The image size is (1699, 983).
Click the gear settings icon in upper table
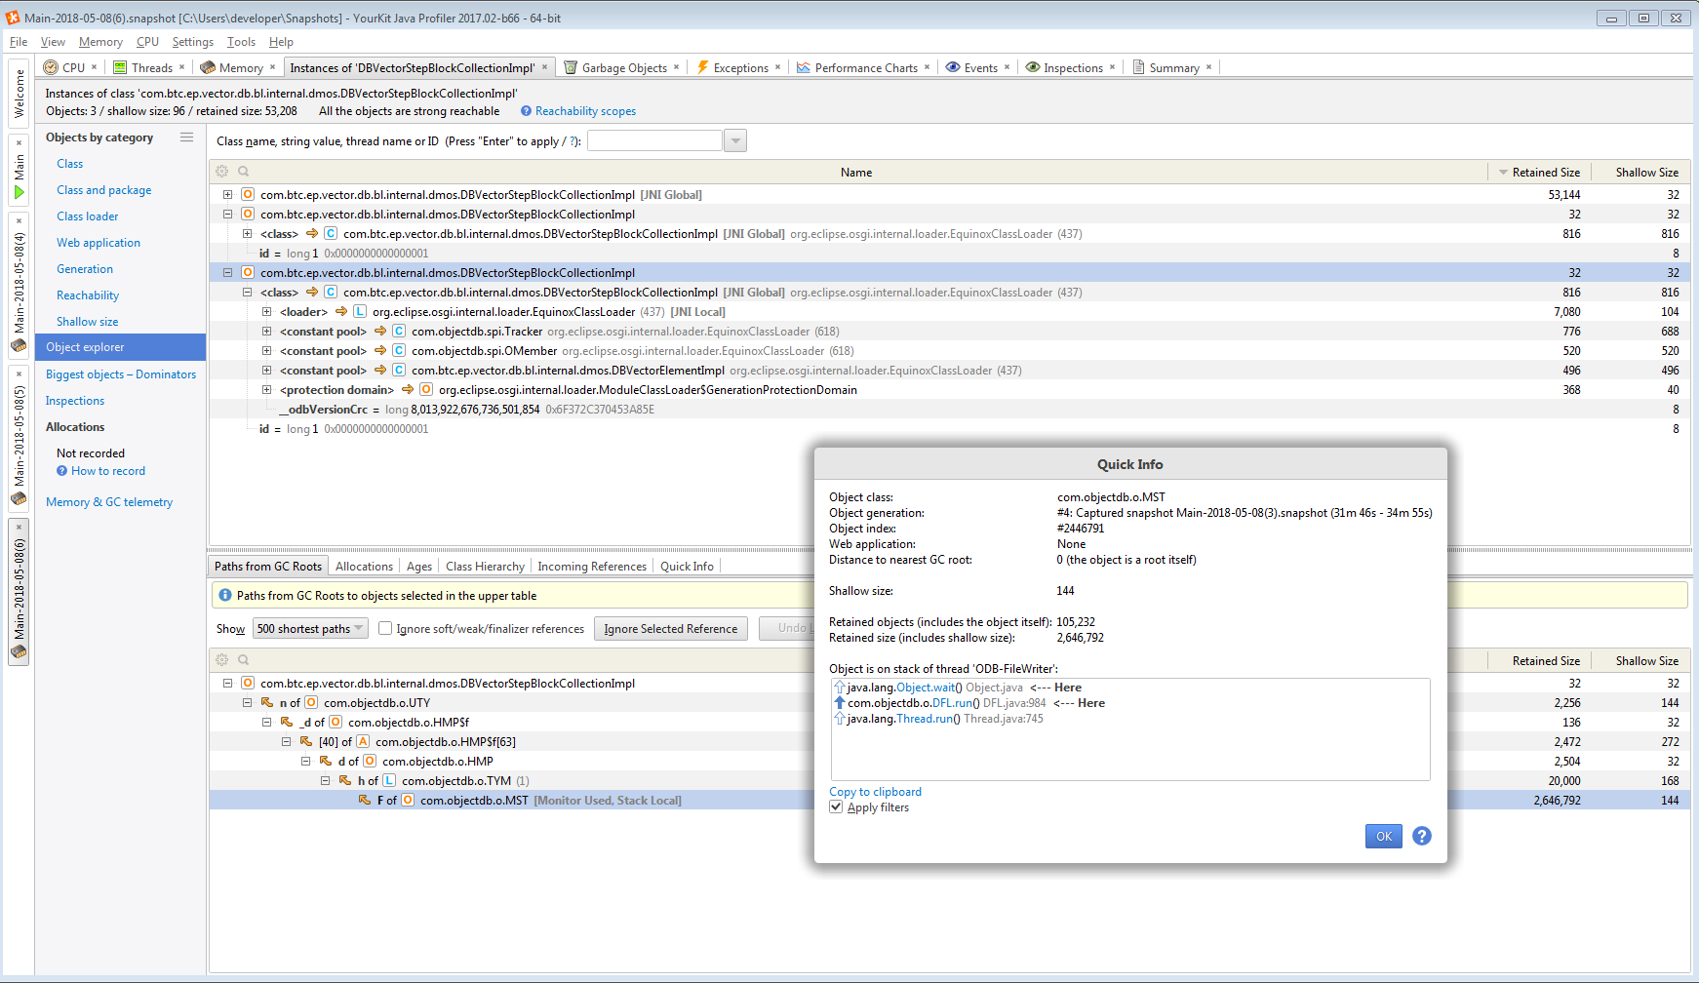(222, 172)
